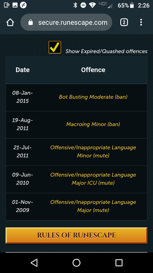The height and width of the screenshot is (273, 153).
Task: Tap the Bluetooth status bar icon
Action: point(75,6)
